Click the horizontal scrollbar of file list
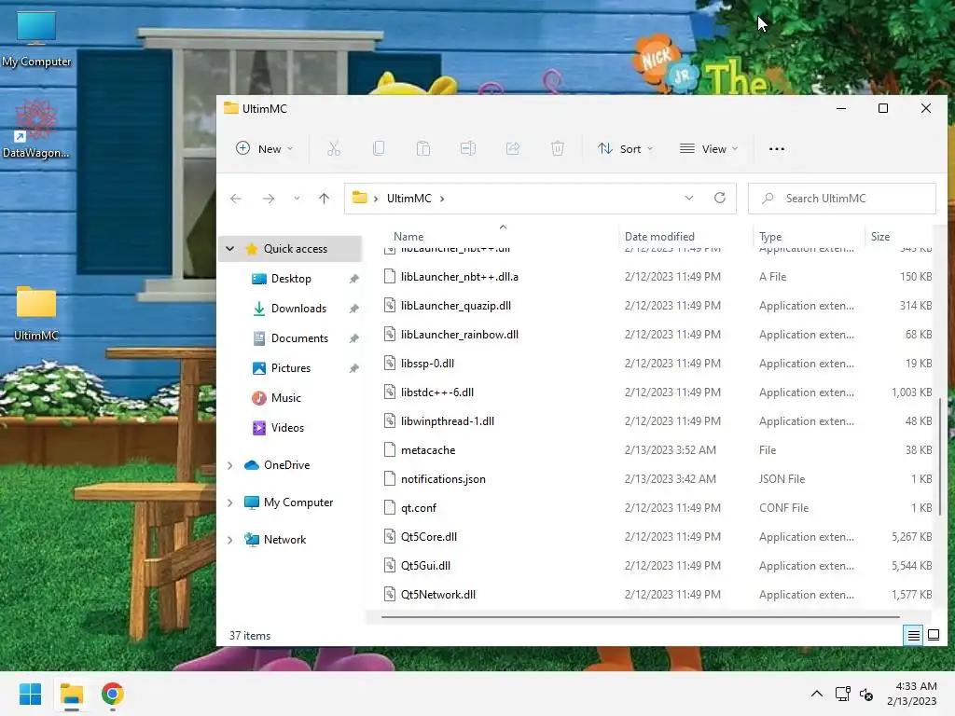955x716 pixels. click(641, 617)
